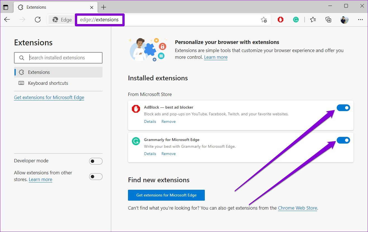Remove the AdBlock extension
The height and width of the screenshot is (232, 368).
[168, 121]
